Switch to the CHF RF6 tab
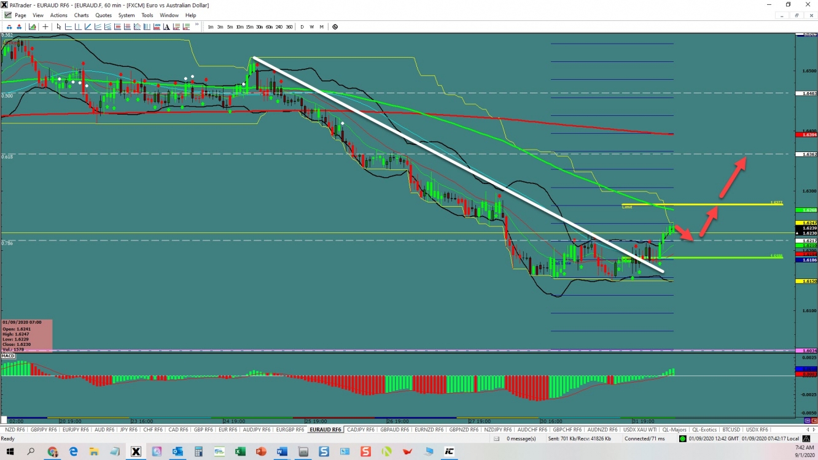Viewport: 818px width, 460px height. coord(153,429)
